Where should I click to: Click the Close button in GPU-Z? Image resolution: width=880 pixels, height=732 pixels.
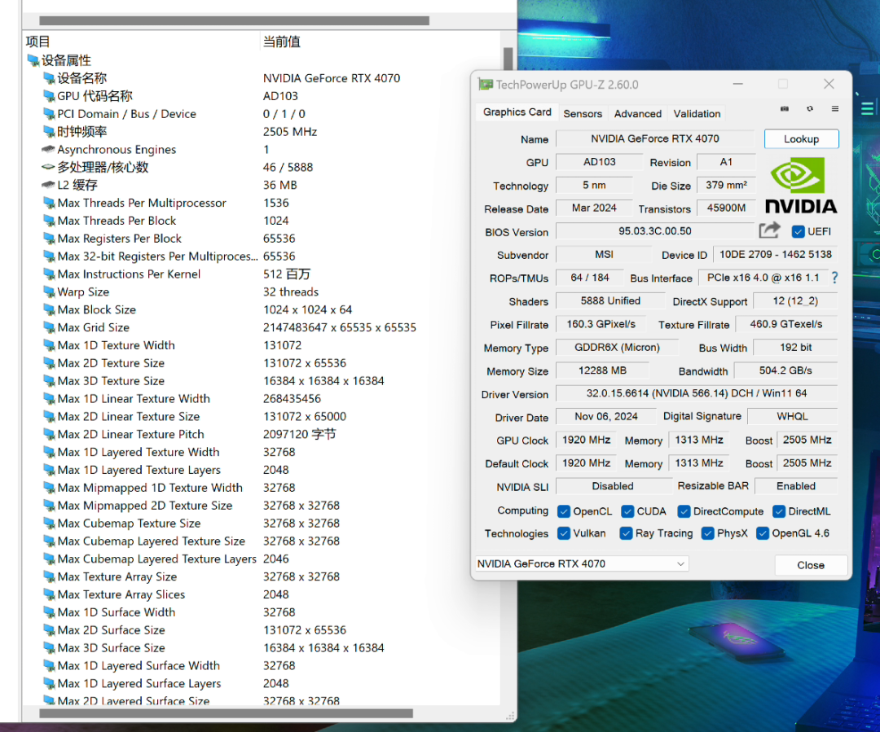(811, 565)
